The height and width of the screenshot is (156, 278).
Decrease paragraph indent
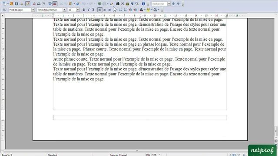130,10
